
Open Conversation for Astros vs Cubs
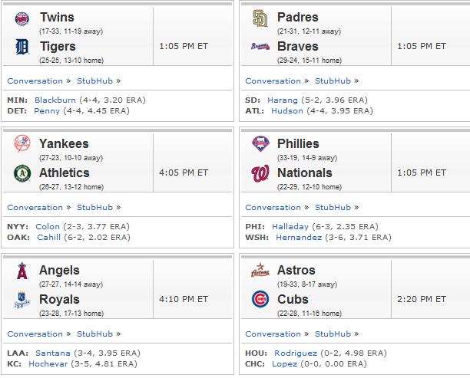(x=273, y=334)
